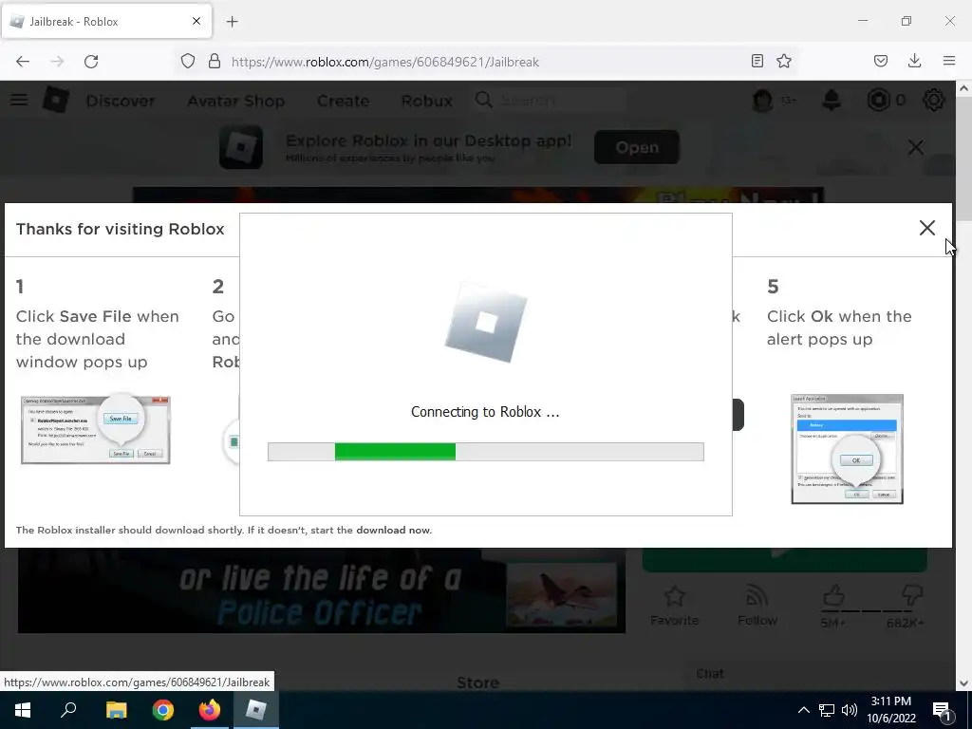
Task: Go to Discover in Roblox navigation
Action: tap(121, 101)
